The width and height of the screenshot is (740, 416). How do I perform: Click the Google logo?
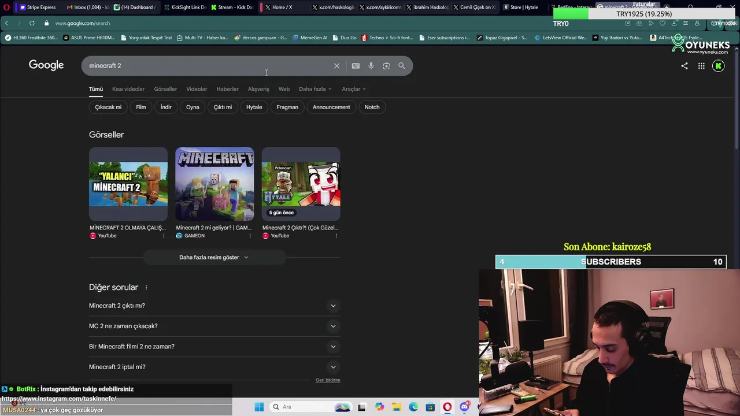46,65
